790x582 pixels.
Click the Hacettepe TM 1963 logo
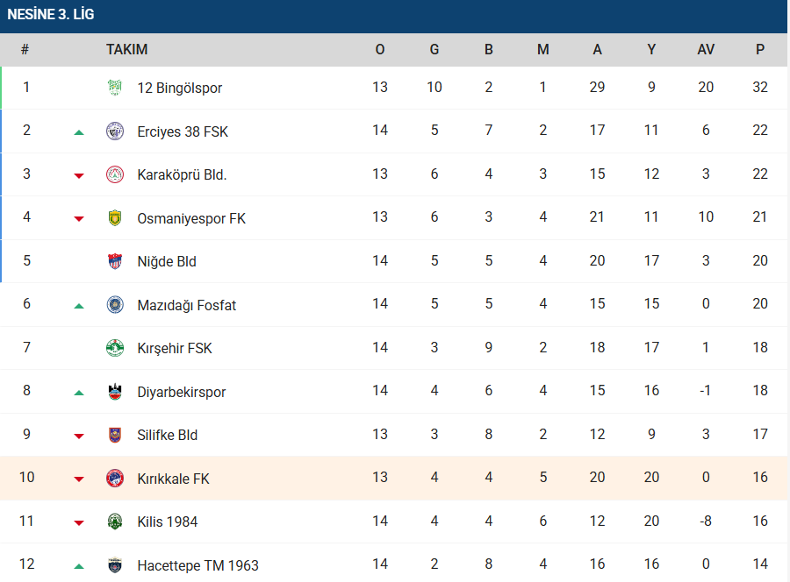115,565
